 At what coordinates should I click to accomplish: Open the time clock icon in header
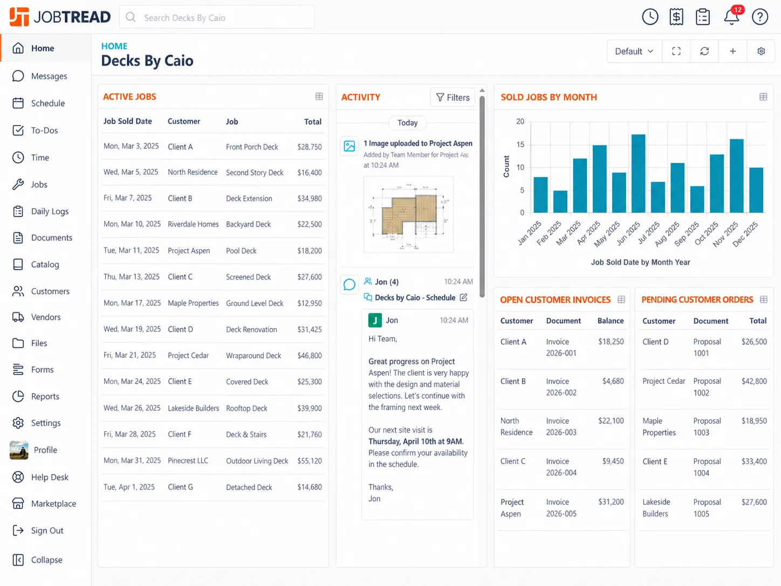click(650, 17)
